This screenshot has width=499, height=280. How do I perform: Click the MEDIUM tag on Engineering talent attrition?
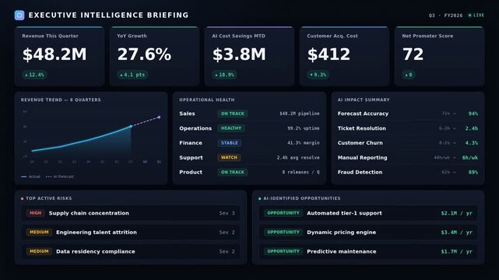coord(39,232)
